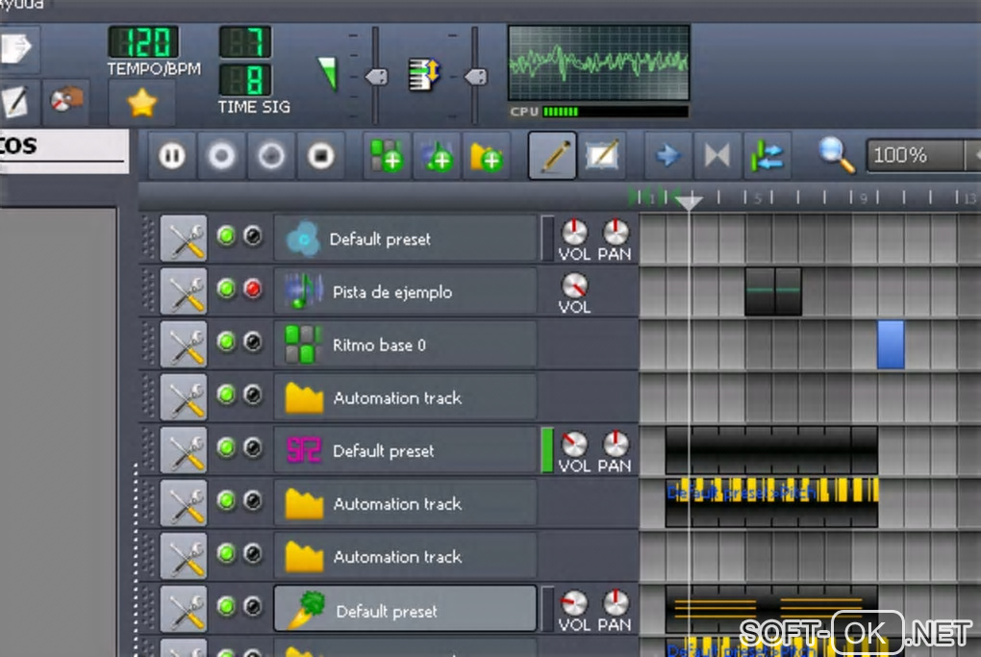Click the yellow star icon
The height and width of the screenshot is (657, 981).
(x=142, y=103)
